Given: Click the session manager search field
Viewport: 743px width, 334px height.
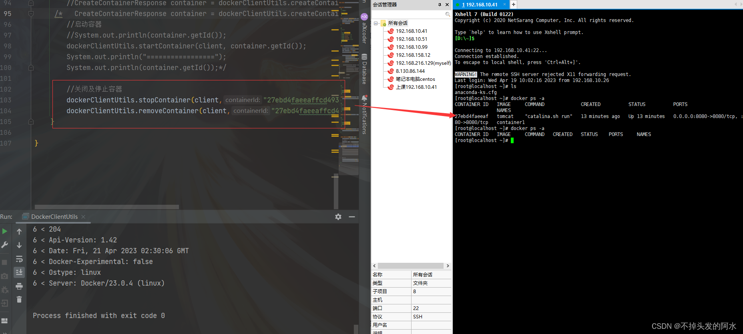Looking at the screenshot, I should pyautogui.click(x=408, y=14).
